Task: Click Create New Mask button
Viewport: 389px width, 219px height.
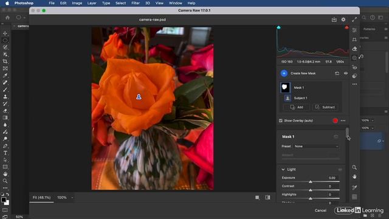Action: (x=284, y=73)
